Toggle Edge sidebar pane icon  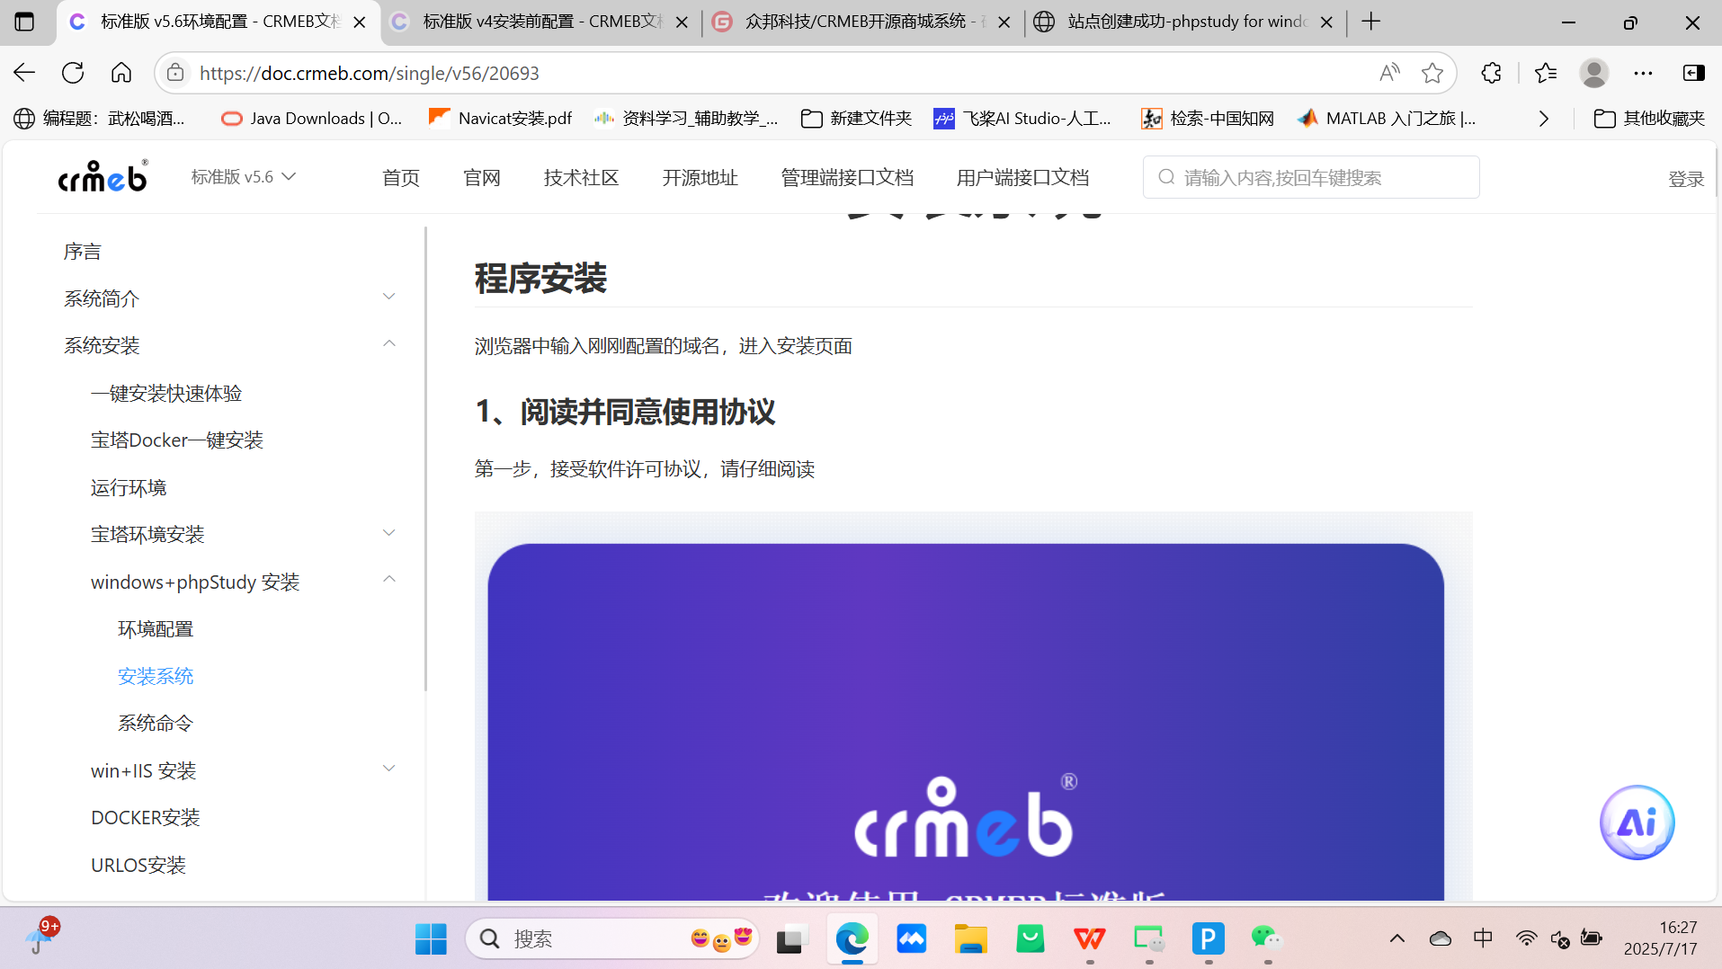click(x=1694, y=73)
